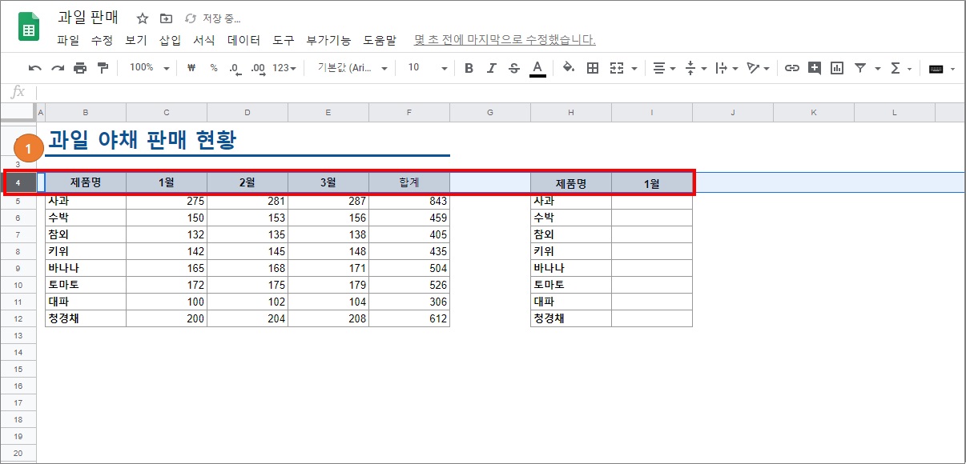
Task: Open merge cells dropdown arrow
Action: click(634, 69)
